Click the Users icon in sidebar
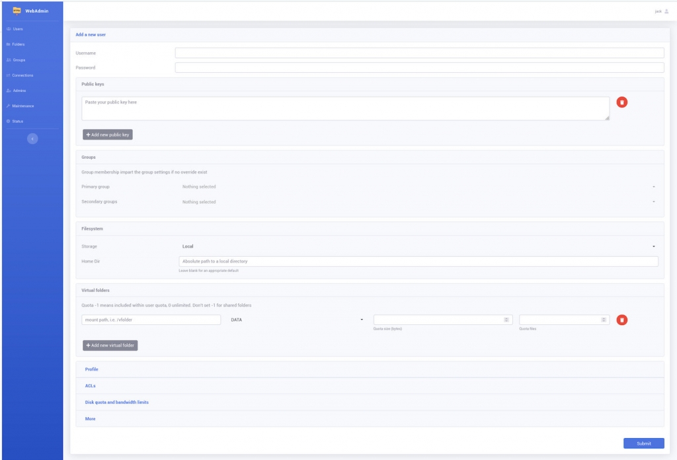 click(8, 29)
